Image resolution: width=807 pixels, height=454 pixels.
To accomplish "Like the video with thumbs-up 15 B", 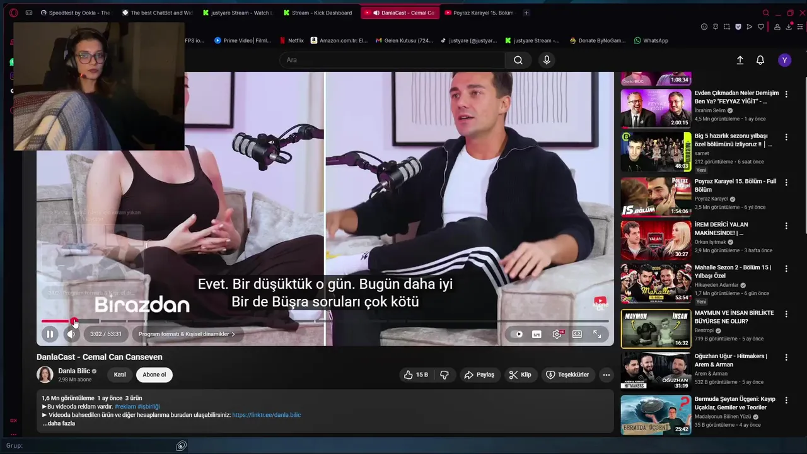I will tap(416, 375).
